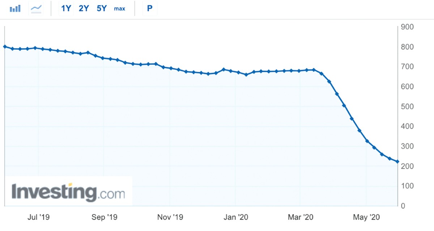Screen dimensions: 434x231
Task: Click the Mar '20 x-axis label
Action: click(x=301, y=217)
